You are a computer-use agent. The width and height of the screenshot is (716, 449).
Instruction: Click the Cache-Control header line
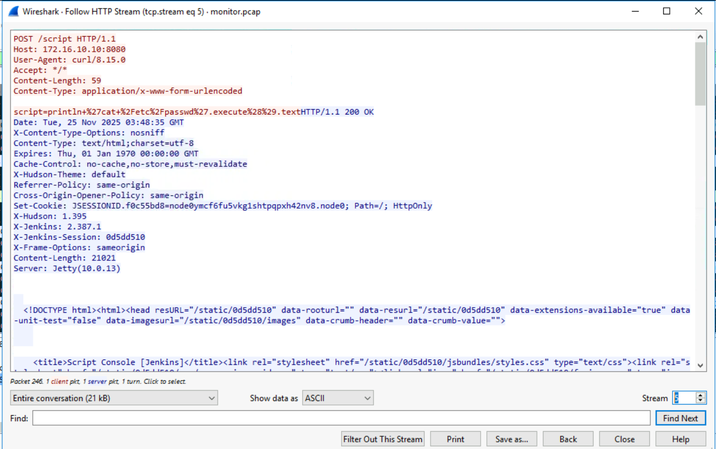[x=130, y=164]
